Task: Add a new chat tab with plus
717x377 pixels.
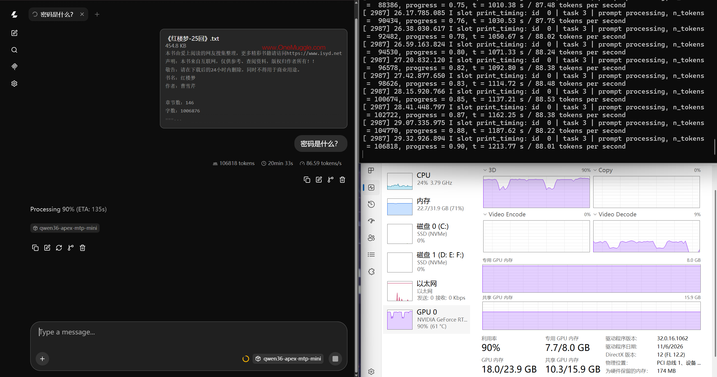Action: click(97, 14)
